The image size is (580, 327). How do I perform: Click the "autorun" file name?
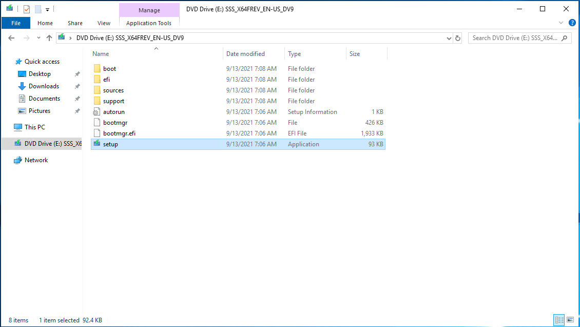[x=114, y=112]
